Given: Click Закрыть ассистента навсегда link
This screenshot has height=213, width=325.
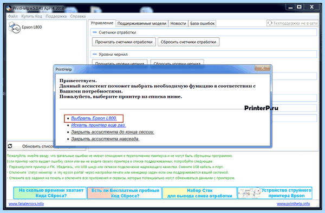Looking at the screenshot, I should (x=105, y=139).
